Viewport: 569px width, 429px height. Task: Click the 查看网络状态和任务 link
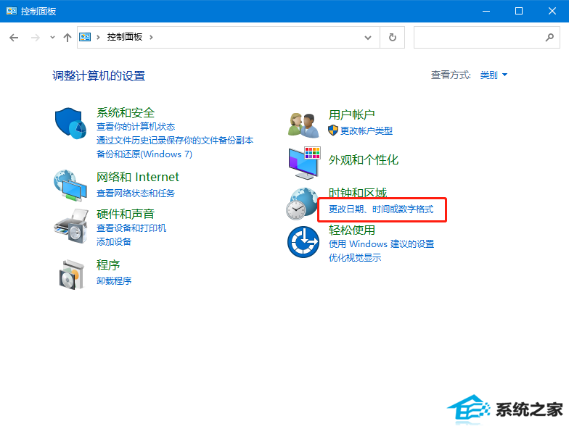click(135, 193)
